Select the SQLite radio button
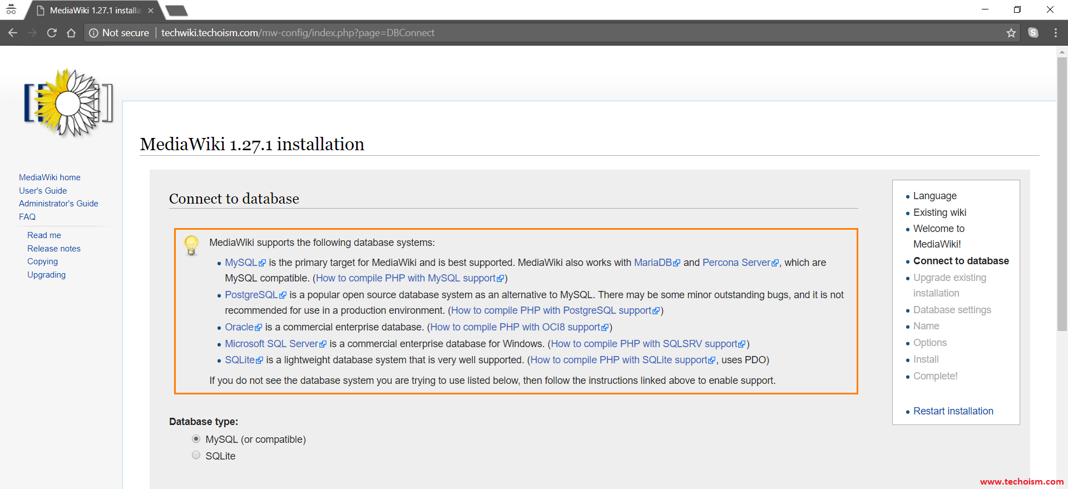Viewport: 1068px width, 489px height. 196,455
